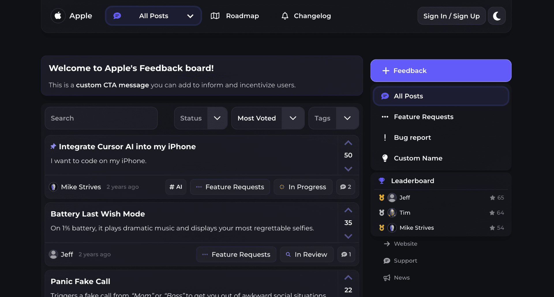Click the Apple logo icon

pos(58,16)
